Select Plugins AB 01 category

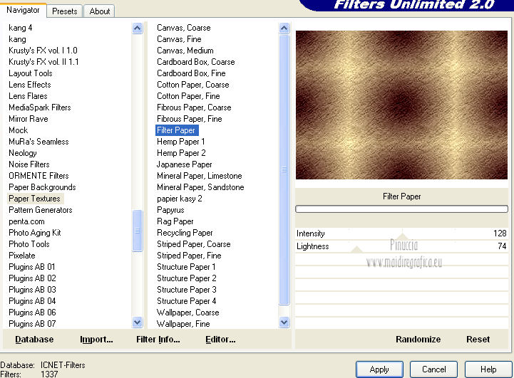(x=32, y=267)
